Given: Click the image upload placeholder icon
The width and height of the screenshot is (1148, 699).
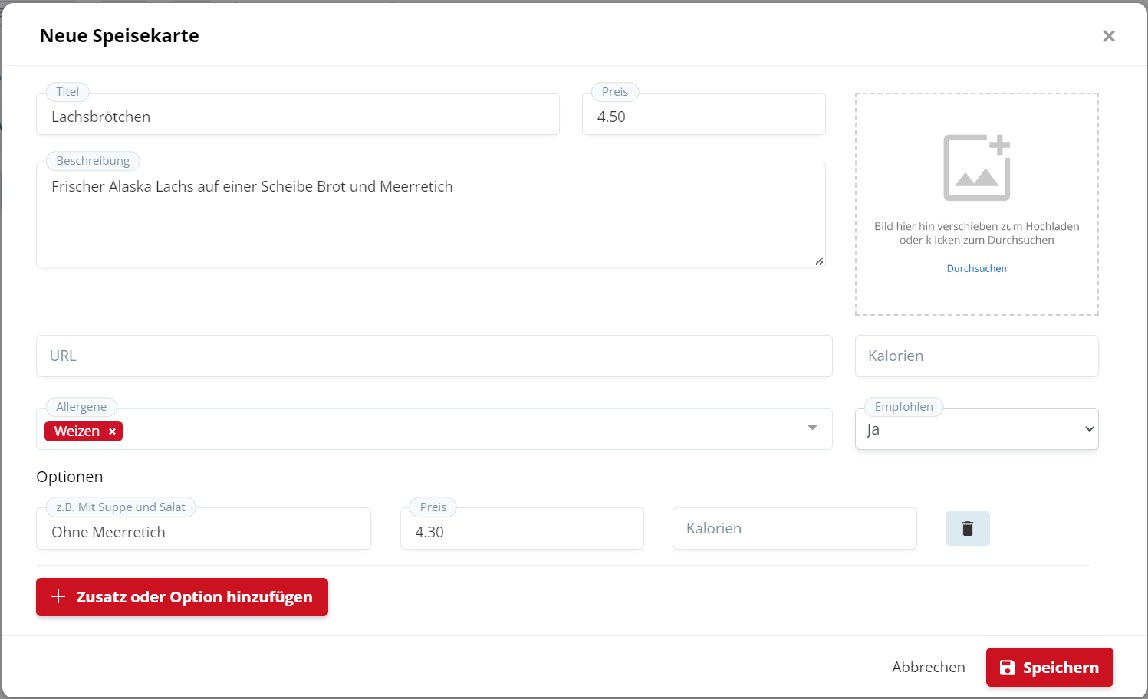Looking at the screenshot, I should click(x=976, y=168).
